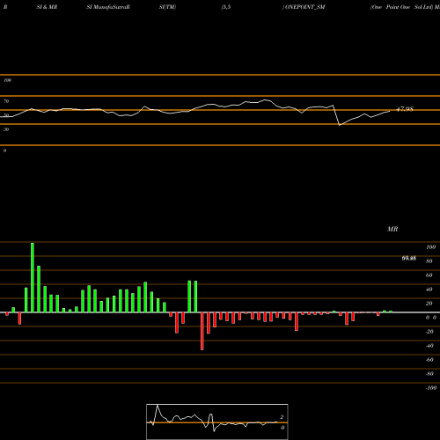Screen dimensions: 440x440
Task: Click the '(5,5' parameter text in the header
Action: [226, 7]
